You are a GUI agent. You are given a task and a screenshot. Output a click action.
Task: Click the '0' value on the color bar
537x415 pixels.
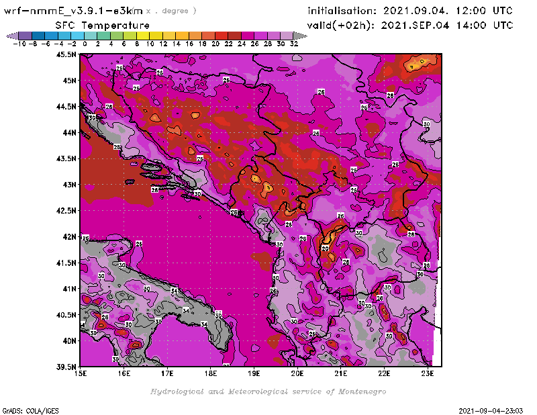(85, 44)
